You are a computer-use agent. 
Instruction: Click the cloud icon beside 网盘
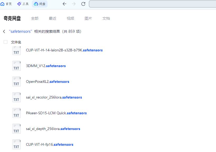pos(36,4)
